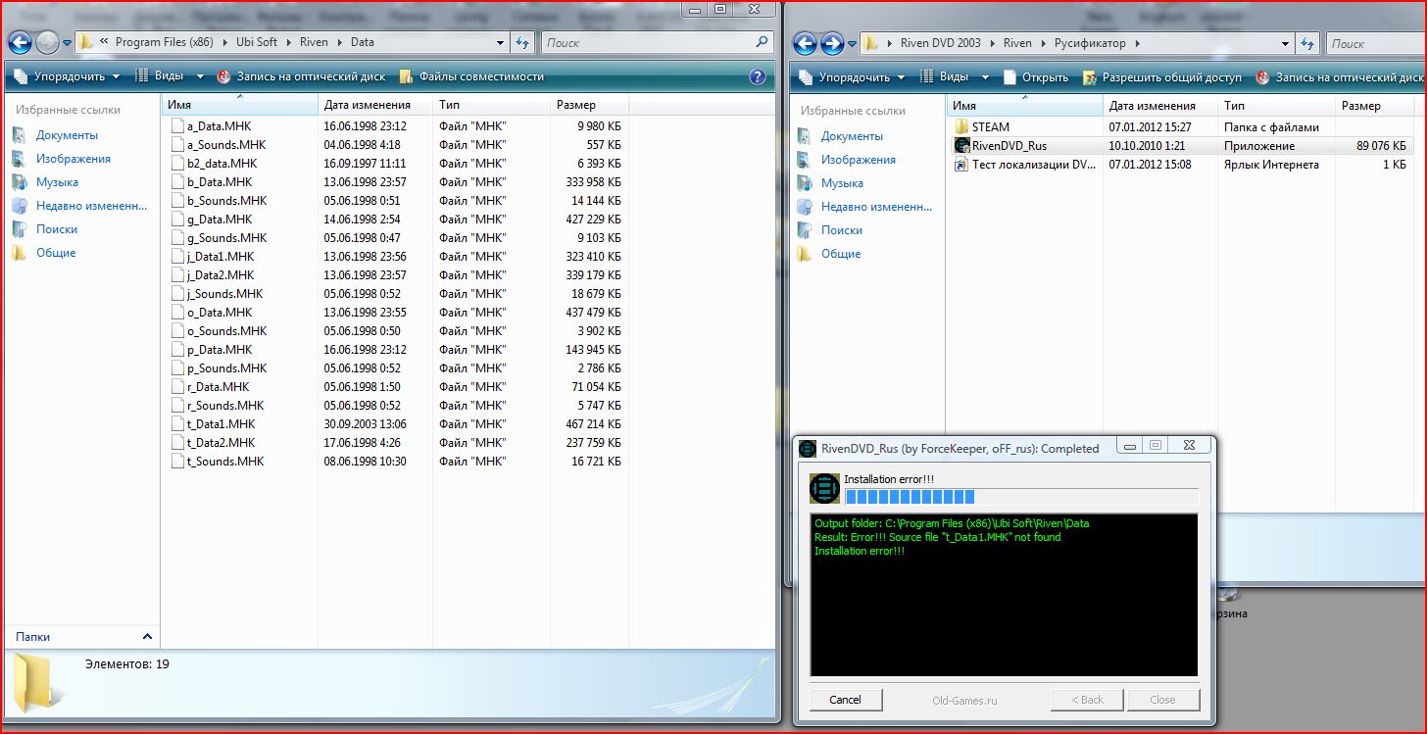Open the RivenDVD_Rus application file
The image size is (1427, 734).
click(x=1009, y=146)
